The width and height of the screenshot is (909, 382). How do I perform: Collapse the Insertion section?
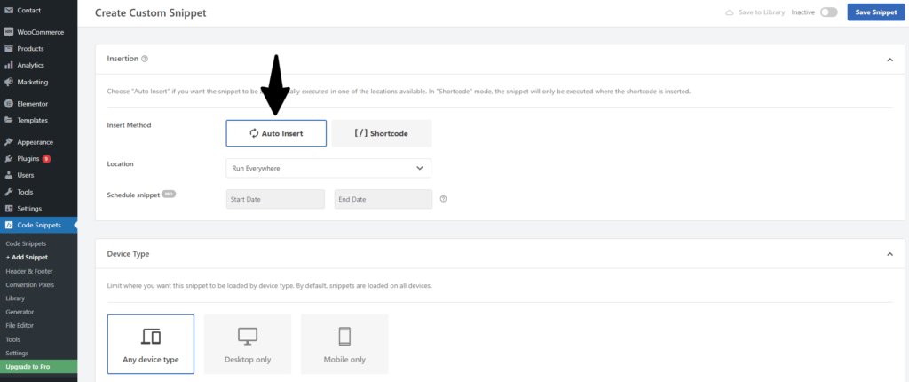pyautogui.click(x=889, y=60)
